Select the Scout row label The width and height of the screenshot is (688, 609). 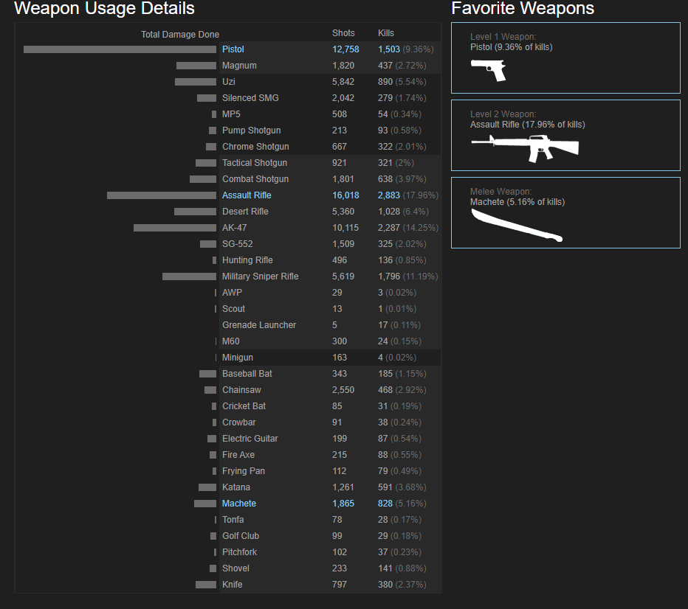(233, 308)
